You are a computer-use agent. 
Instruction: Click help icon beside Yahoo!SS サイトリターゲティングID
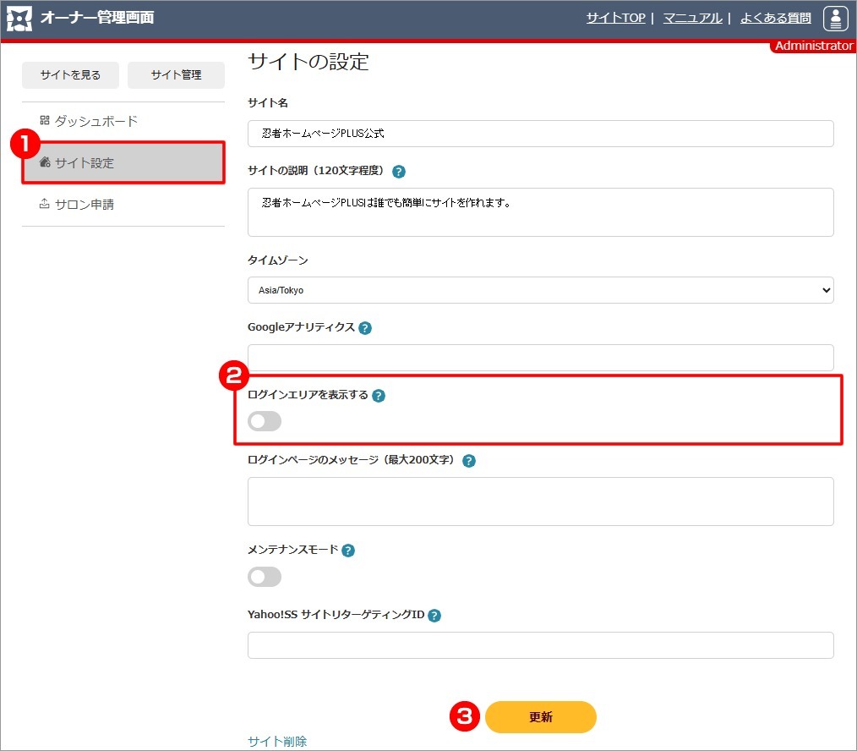434,616
